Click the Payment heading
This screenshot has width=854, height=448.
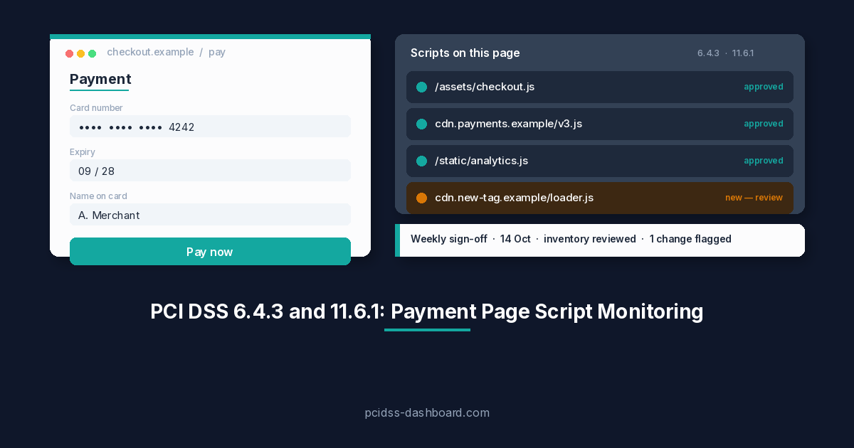coord(100,79)
